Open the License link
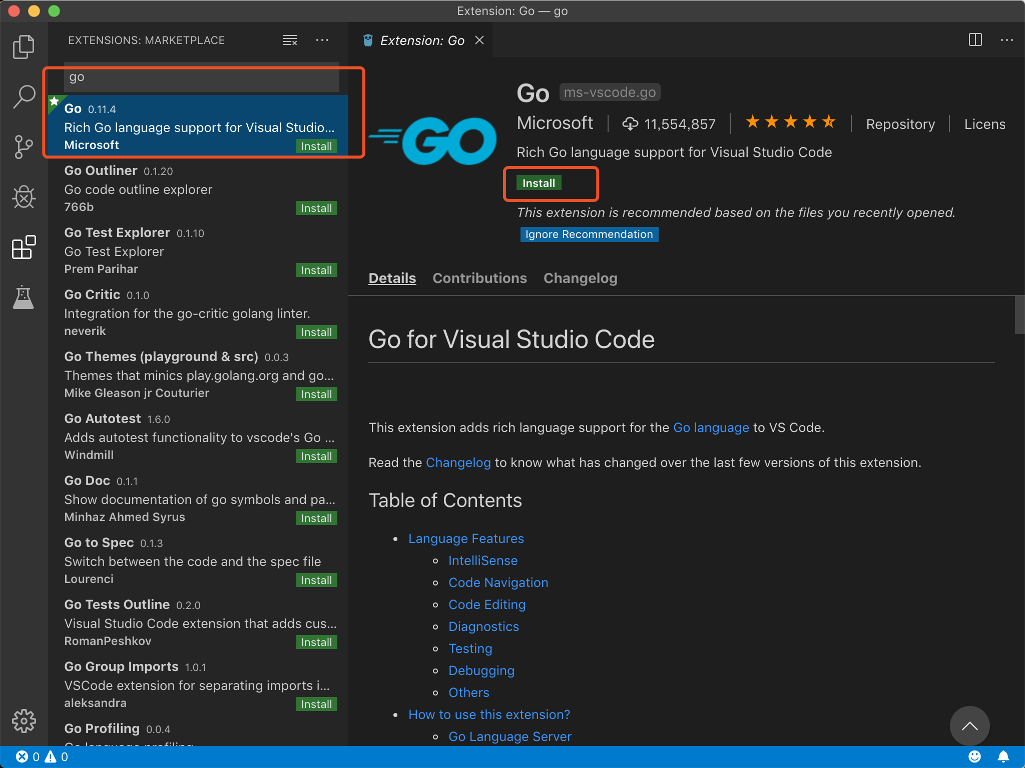This screenshot has height=768, width=1025. coord(985,124)
